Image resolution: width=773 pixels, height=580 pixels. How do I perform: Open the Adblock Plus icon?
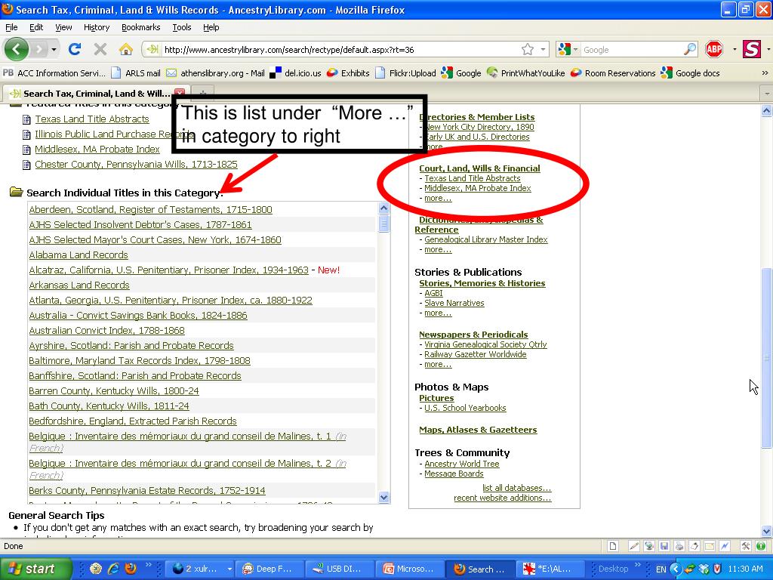pos(714,49)
